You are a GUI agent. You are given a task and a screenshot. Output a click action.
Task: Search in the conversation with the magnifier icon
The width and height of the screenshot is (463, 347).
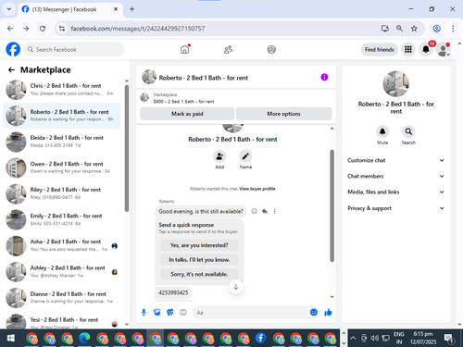pyautogui.click(x=408, y=131)
